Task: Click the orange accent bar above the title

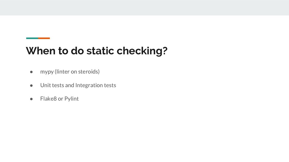Action: (44, 38)
